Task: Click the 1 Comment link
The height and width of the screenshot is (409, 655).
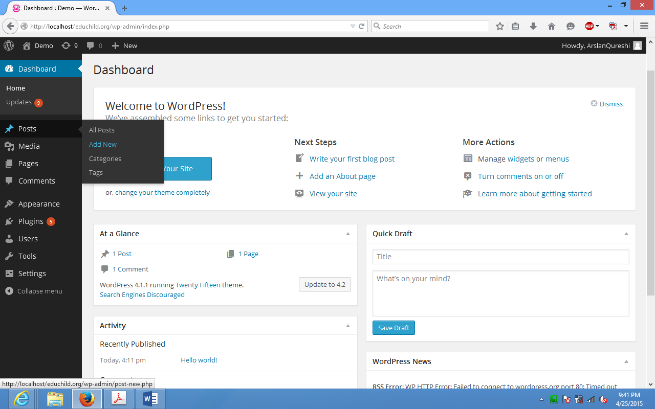Action: 130,269
